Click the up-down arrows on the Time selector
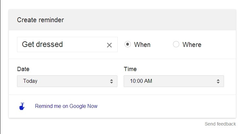The width and height of the screenshot is (244, 134). click(x=218, y=81)
